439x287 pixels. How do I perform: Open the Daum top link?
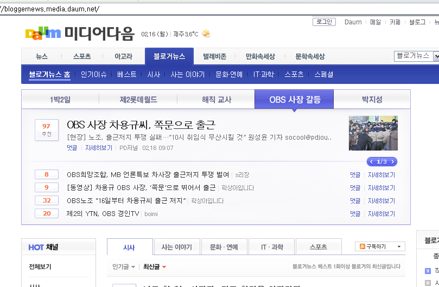click(353, 22)
